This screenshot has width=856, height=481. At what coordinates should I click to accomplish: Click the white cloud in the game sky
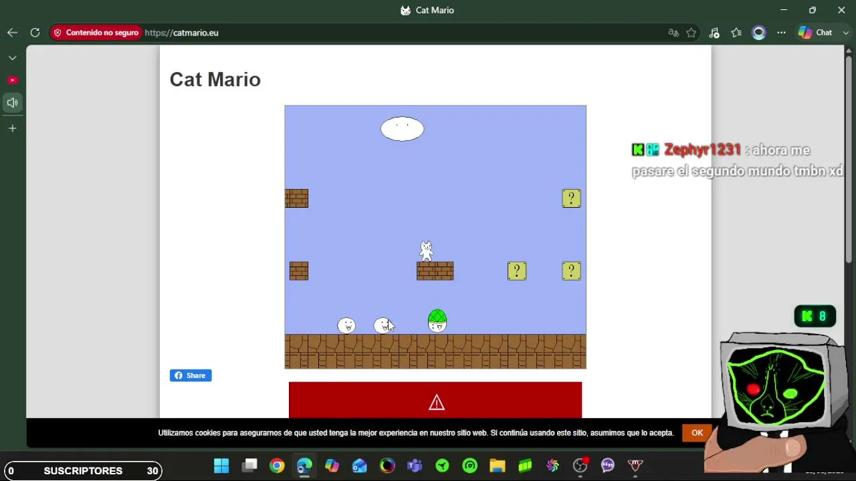[x=402, y=129]
